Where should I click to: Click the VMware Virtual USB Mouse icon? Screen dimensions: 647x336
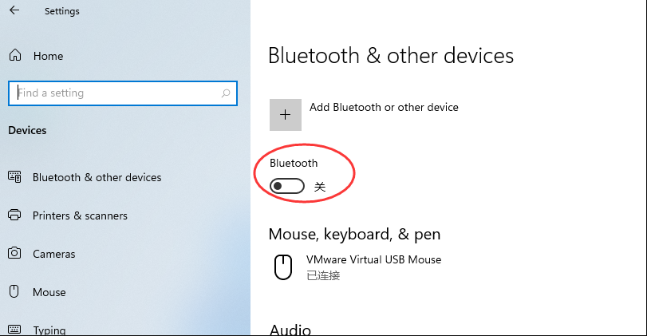point(283,267)
